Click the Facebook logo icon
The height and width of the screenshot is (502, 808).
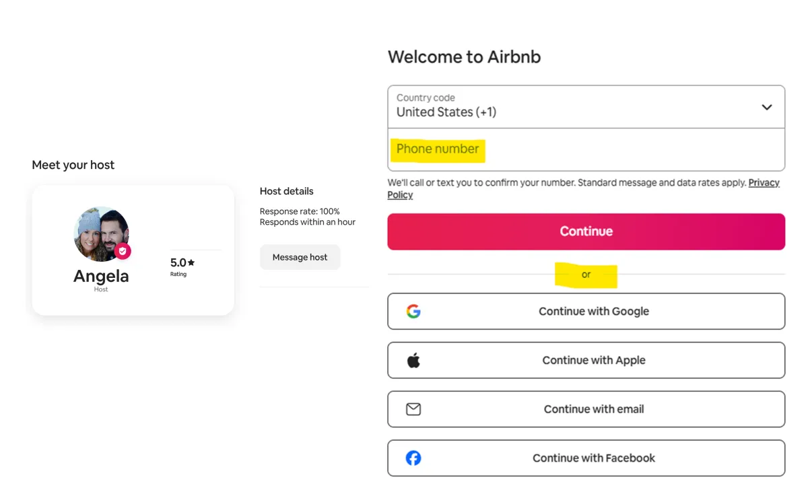413,458
